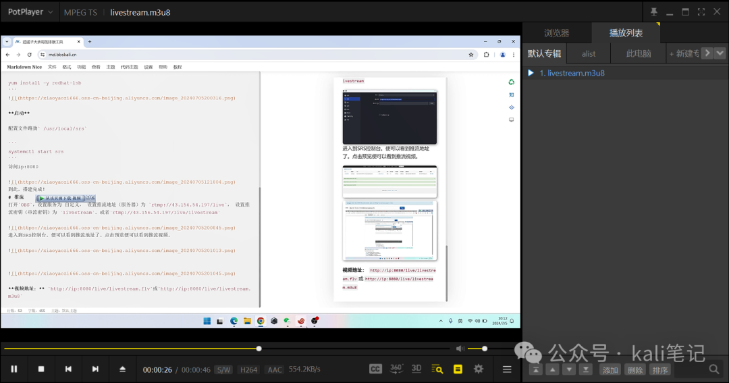Click the livestream.m3u8 title text
The image size is (729, 383).
pyautogui.click(x=140, y=13)
